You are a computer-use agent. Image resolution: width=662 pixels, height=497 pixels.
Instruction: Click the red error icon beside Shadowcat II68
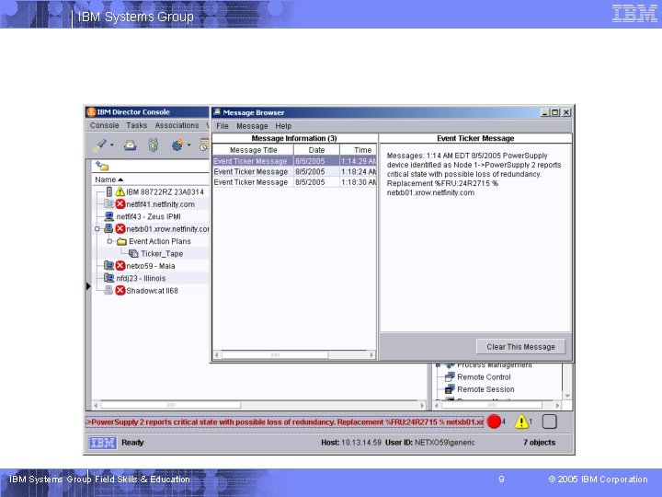tap(120, 290)
